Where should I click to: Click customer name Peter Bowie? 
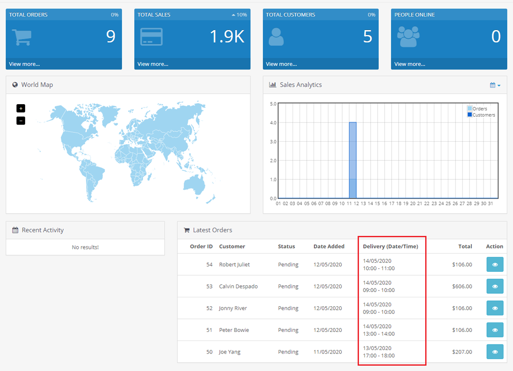[x=234, y=330]
